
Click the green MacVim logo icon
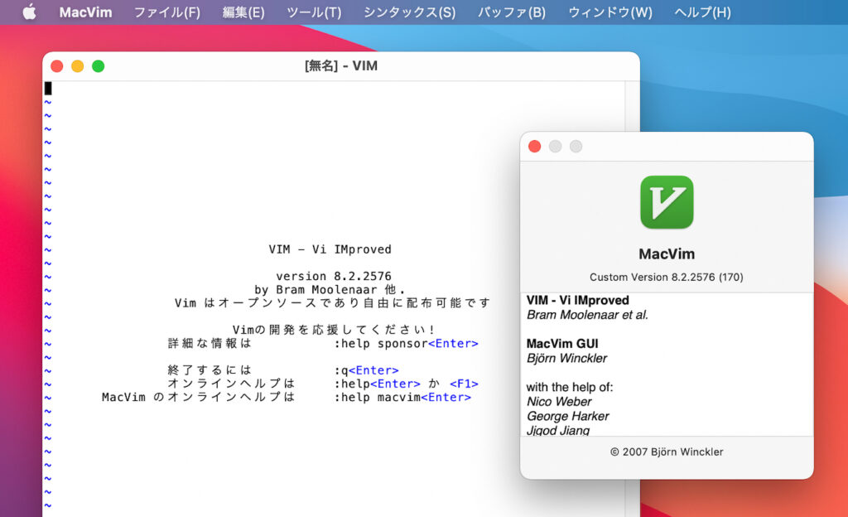point(667,202)
